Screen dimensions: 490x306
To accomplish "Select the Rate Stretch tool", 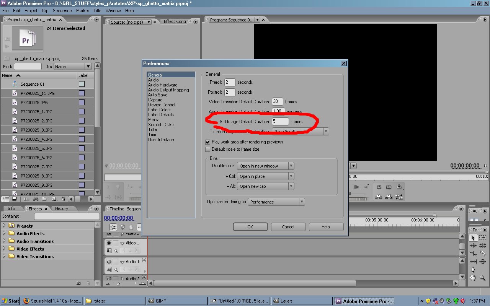I will (x=473, y=253).
